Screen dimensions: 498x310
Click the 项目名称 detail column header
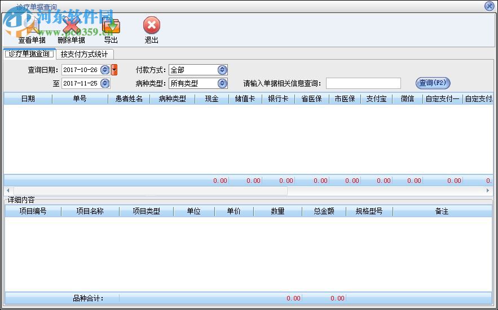pos(90,211)
